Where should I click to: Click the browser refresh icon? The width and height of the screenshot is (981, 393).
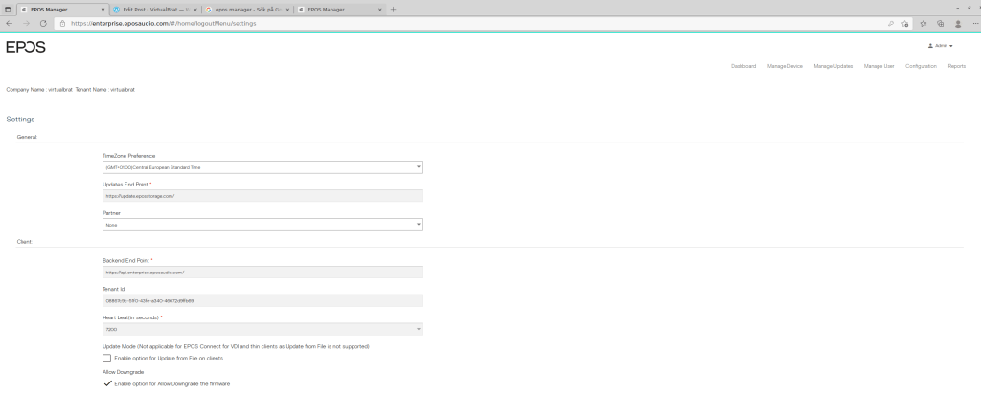(43, 23)
